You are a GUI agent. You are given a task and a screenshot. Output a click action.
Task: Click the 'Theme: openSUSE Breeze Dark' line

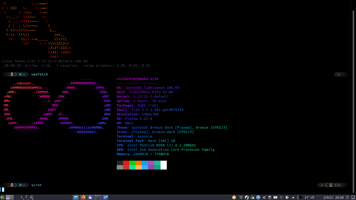(172, 128)
